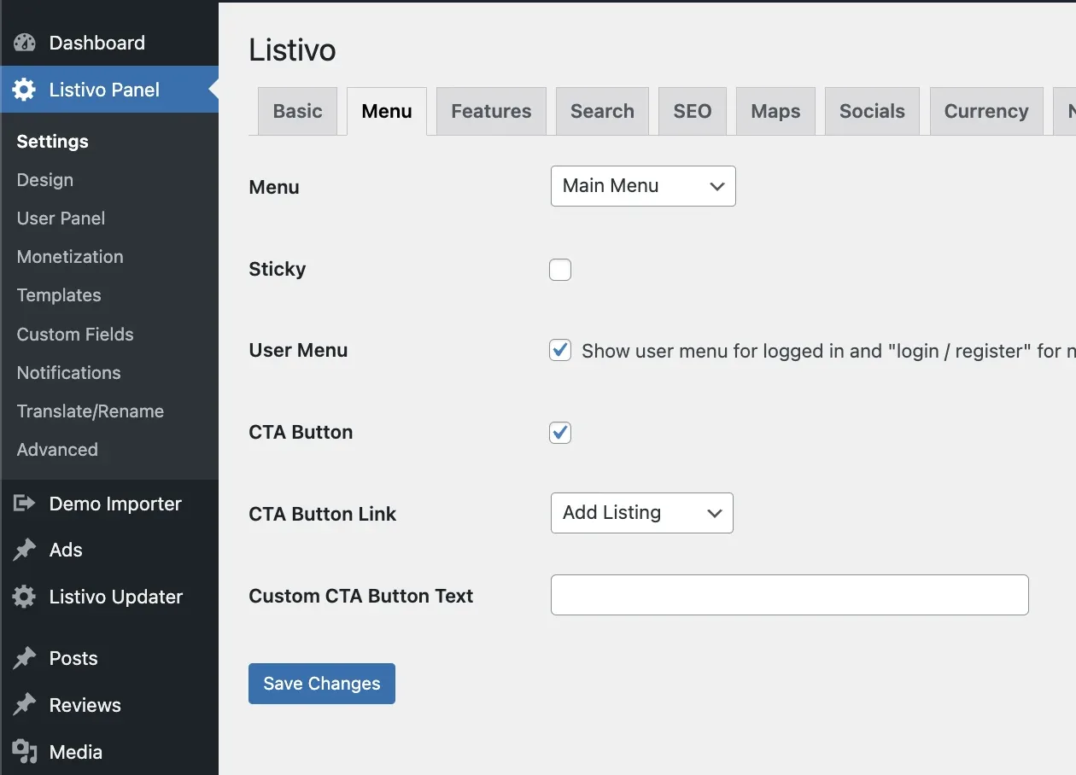The width and height of the screenshot is (1076, 775).
Task: Enable the Sticky menu checkbox
Action: (x=560, y=270)
